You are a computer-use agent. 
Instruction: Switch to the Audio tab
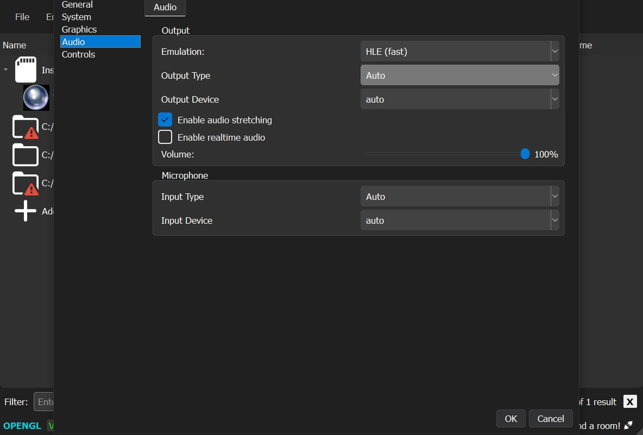pyautogui.click(x=165, y=8)
